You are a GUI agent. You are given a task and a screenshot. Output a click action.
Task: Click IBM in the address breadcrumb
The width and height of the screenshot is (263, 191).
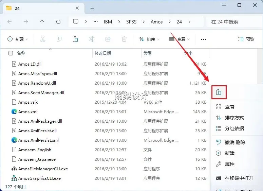[108, 22]
